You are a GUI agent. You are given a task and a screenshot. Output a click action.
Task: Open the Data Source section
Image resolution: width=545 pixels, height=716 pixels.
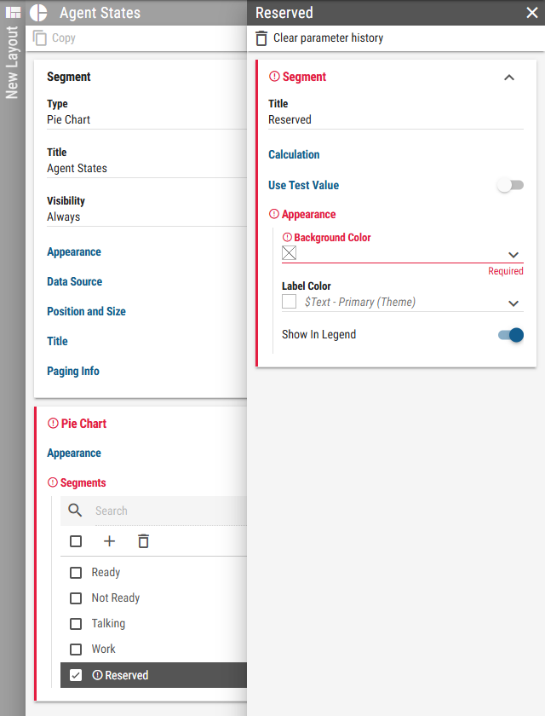click(74, 282)
